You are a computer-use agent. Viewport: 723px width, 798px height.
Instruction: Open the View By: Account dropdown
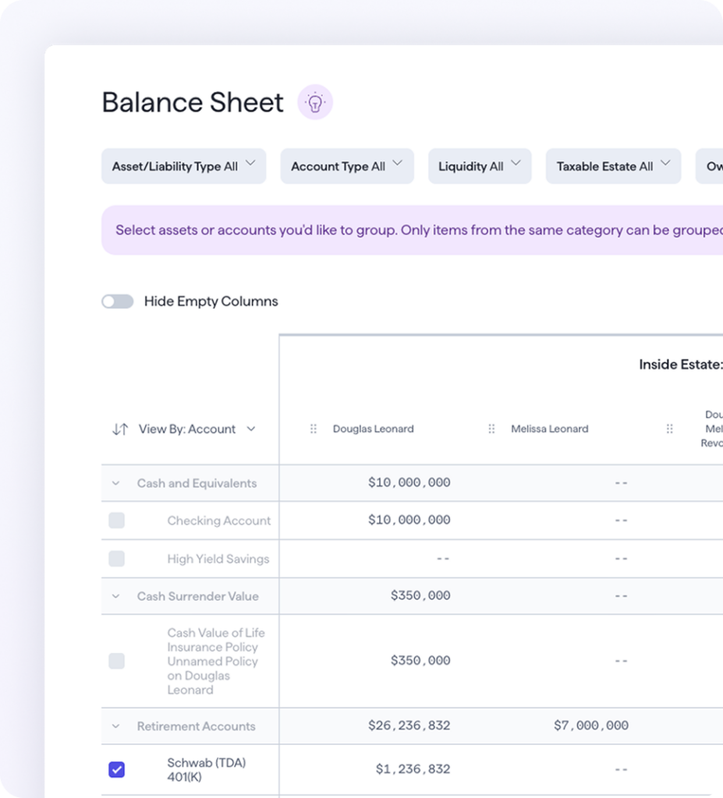coord(197,429)
